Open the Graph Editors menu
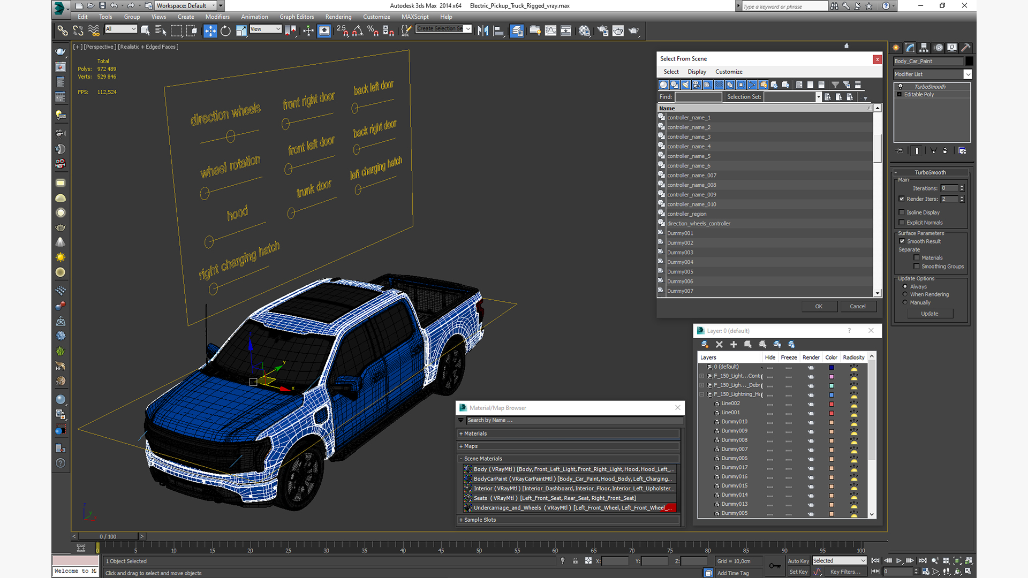1028x578 pixels. click(296, 17)
